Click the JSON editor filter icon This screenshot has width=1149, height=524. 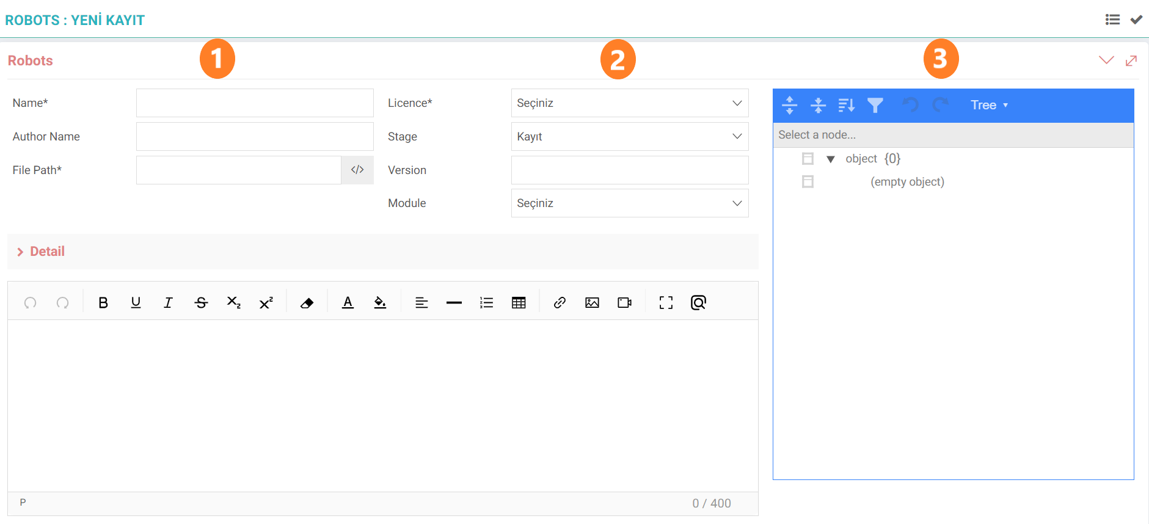click(875, 105)
